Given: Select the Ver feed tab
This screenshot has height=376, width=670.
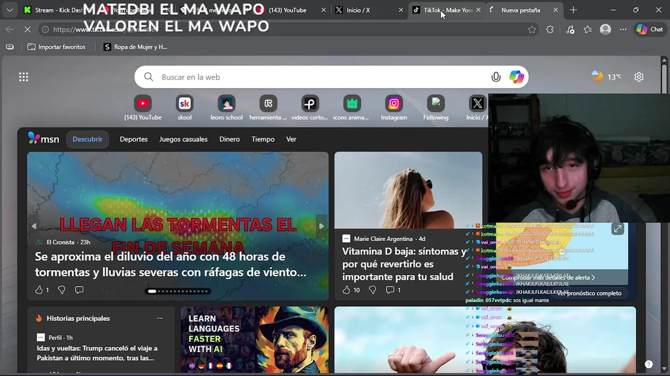Looking at the screenshot, I should (x=291, y=139).
